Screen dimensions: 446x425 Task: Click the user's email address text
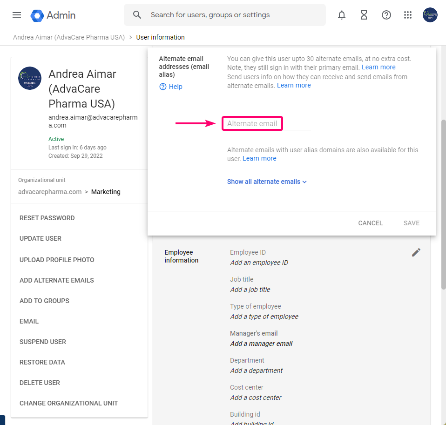click(93, 121)
